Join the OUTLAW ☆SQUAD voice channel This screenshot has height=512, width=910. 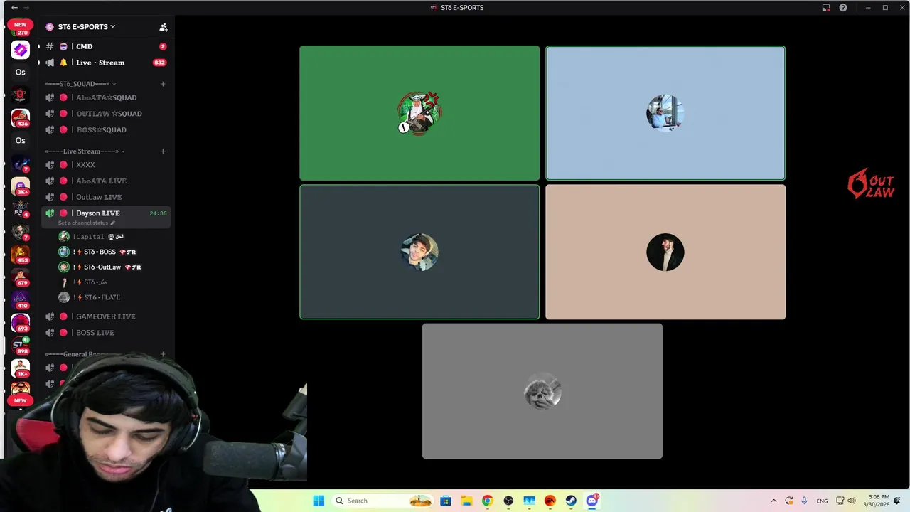point(105,114)
